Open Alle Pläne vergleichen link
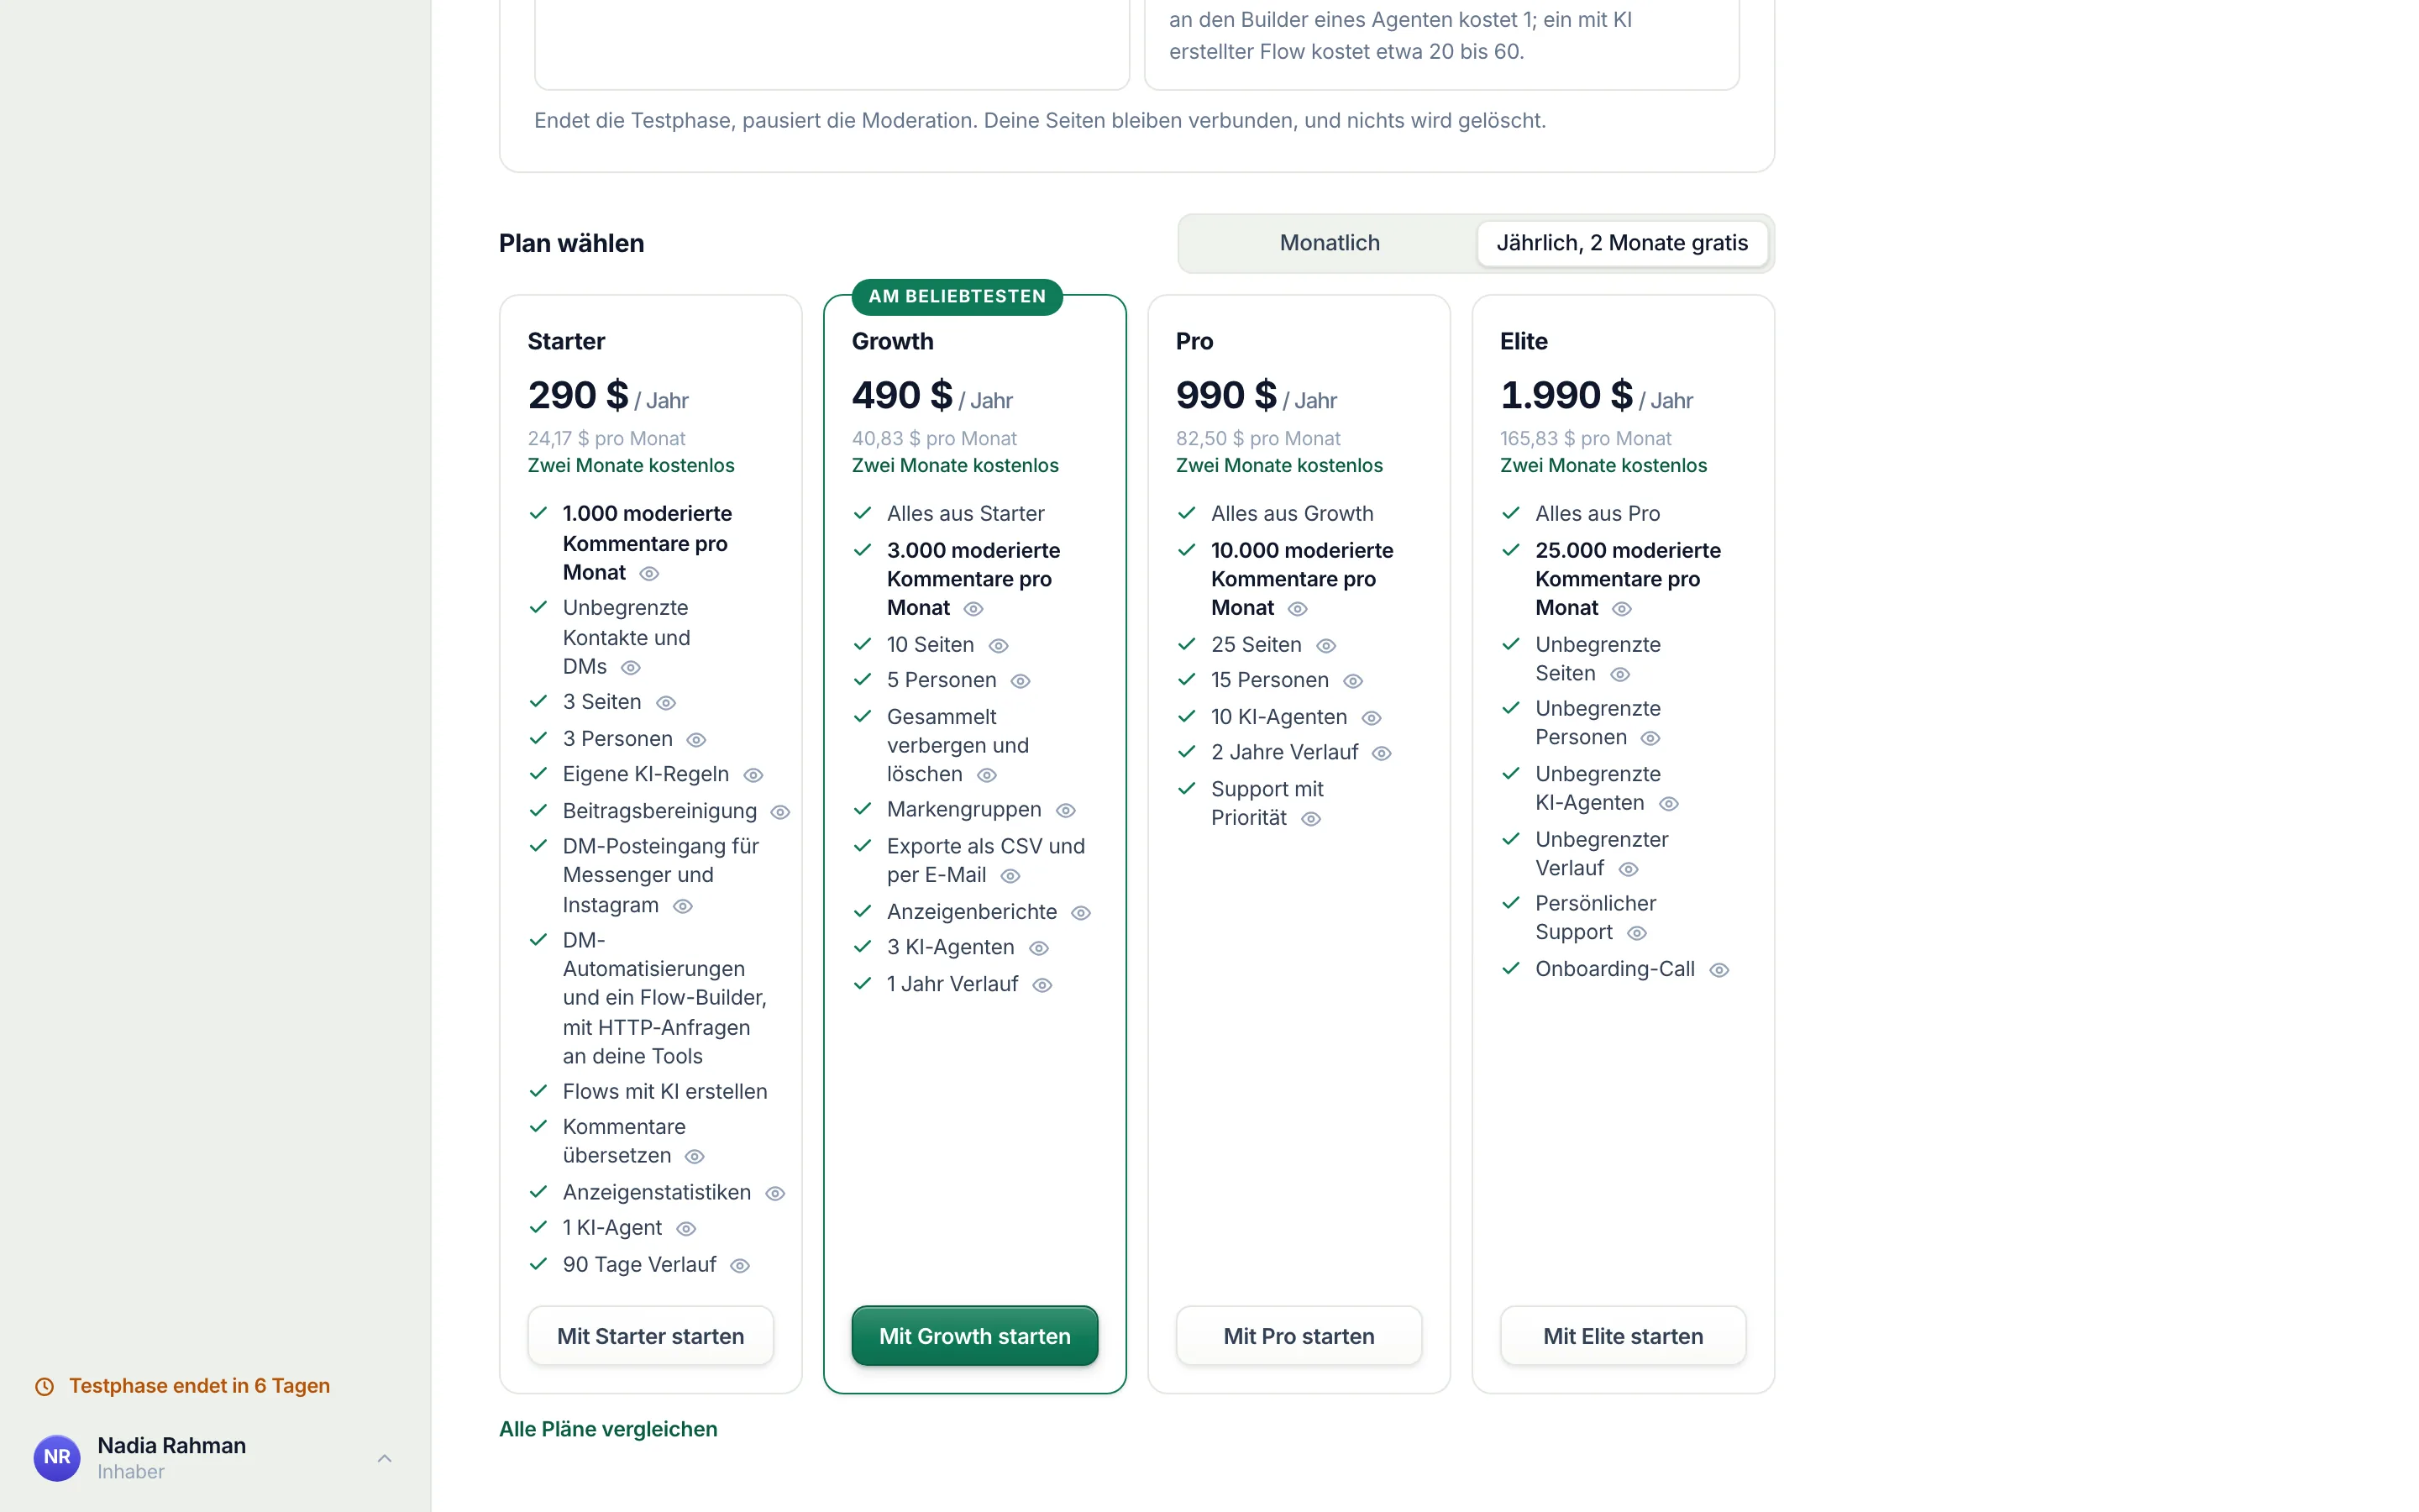The image size is (2419, 1512). point(608,1429)
